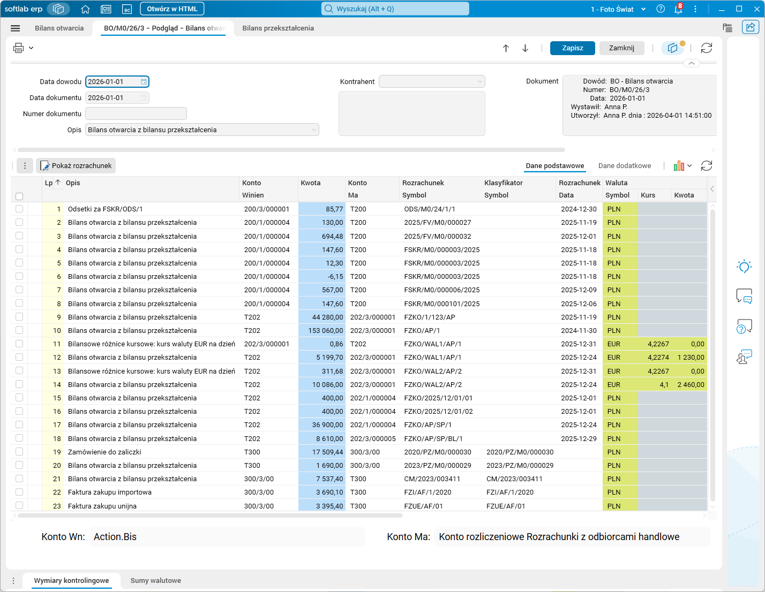Click the help question mark icon
This screenshot has height=592, width=765.
click(x=661, y=9)
